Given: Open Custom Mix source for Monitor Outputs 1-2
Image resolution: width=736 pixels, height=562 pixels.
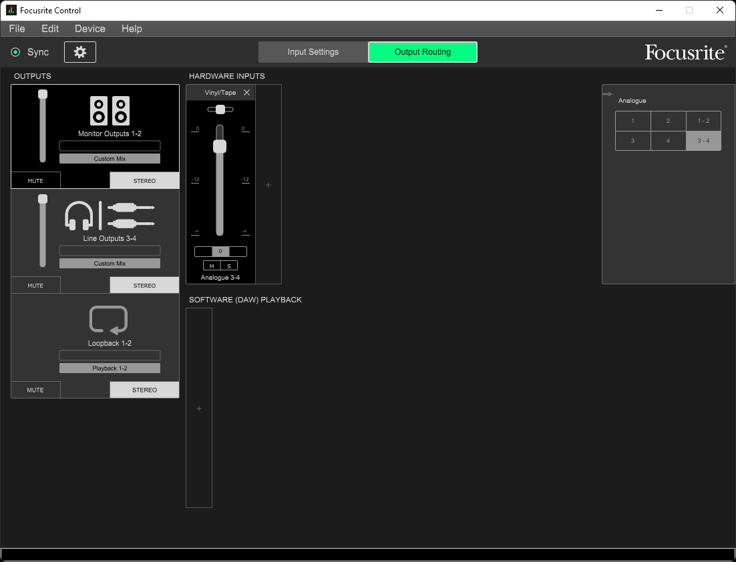Looking at the screenshot, I should pyautogui.click(x=110, y=159).
